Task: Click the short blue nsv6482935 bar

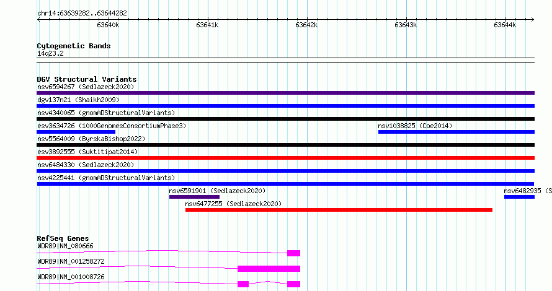Action: click(x=519, y=197)
